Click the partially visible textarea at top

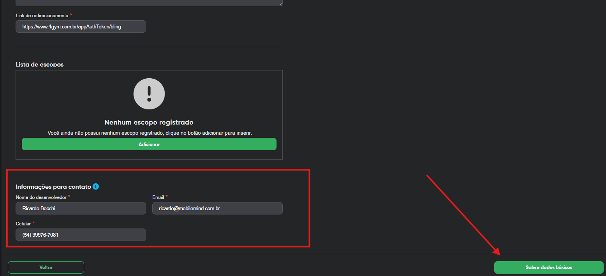pyautogui.click(x=148, y=3)
